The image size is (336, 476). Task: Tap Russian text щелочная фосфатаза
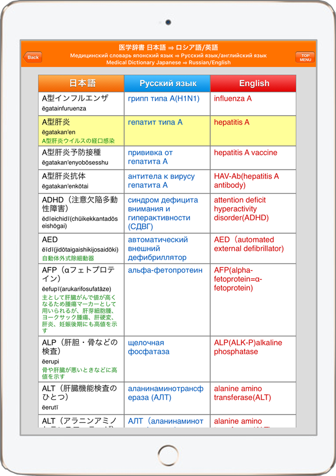148,347
